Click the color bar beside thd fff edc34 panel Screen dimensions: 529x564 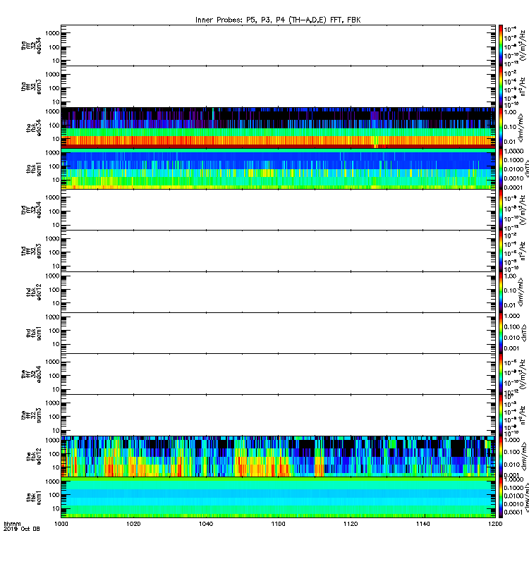(501, 209)
